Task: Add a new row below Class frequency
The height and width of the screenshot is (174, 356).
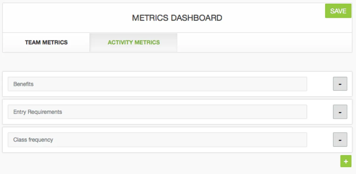Action: pos(346,162)
